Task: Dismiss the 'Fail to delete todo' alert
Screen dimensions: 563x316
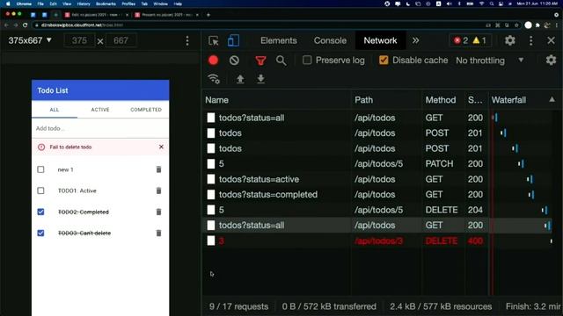Action: point(161,147)
